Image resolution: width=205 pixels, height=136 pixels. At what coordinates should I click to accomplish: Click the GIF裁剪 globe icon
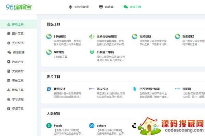(x=49, y=52)
